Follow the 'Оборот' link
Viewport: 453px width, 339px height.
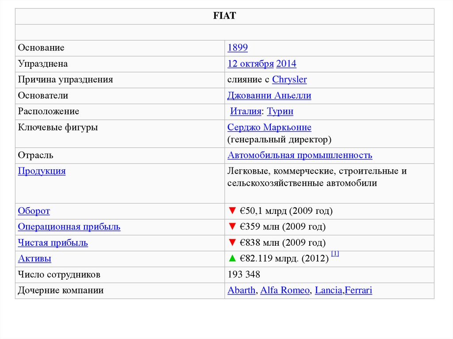(34, 211)
